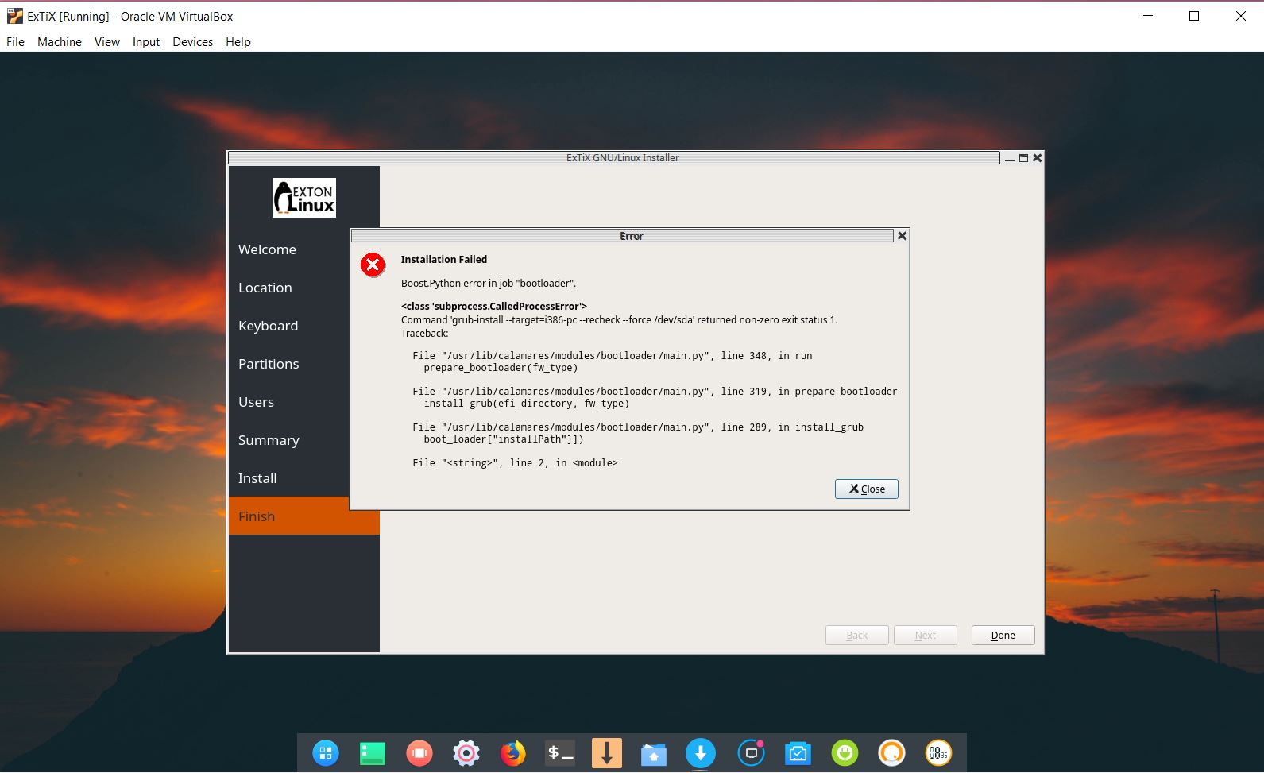Click the blue monitor checkmark dock icon
Image resolution: width=1264 pixels, height=773 pixels.
pos(798,753)
